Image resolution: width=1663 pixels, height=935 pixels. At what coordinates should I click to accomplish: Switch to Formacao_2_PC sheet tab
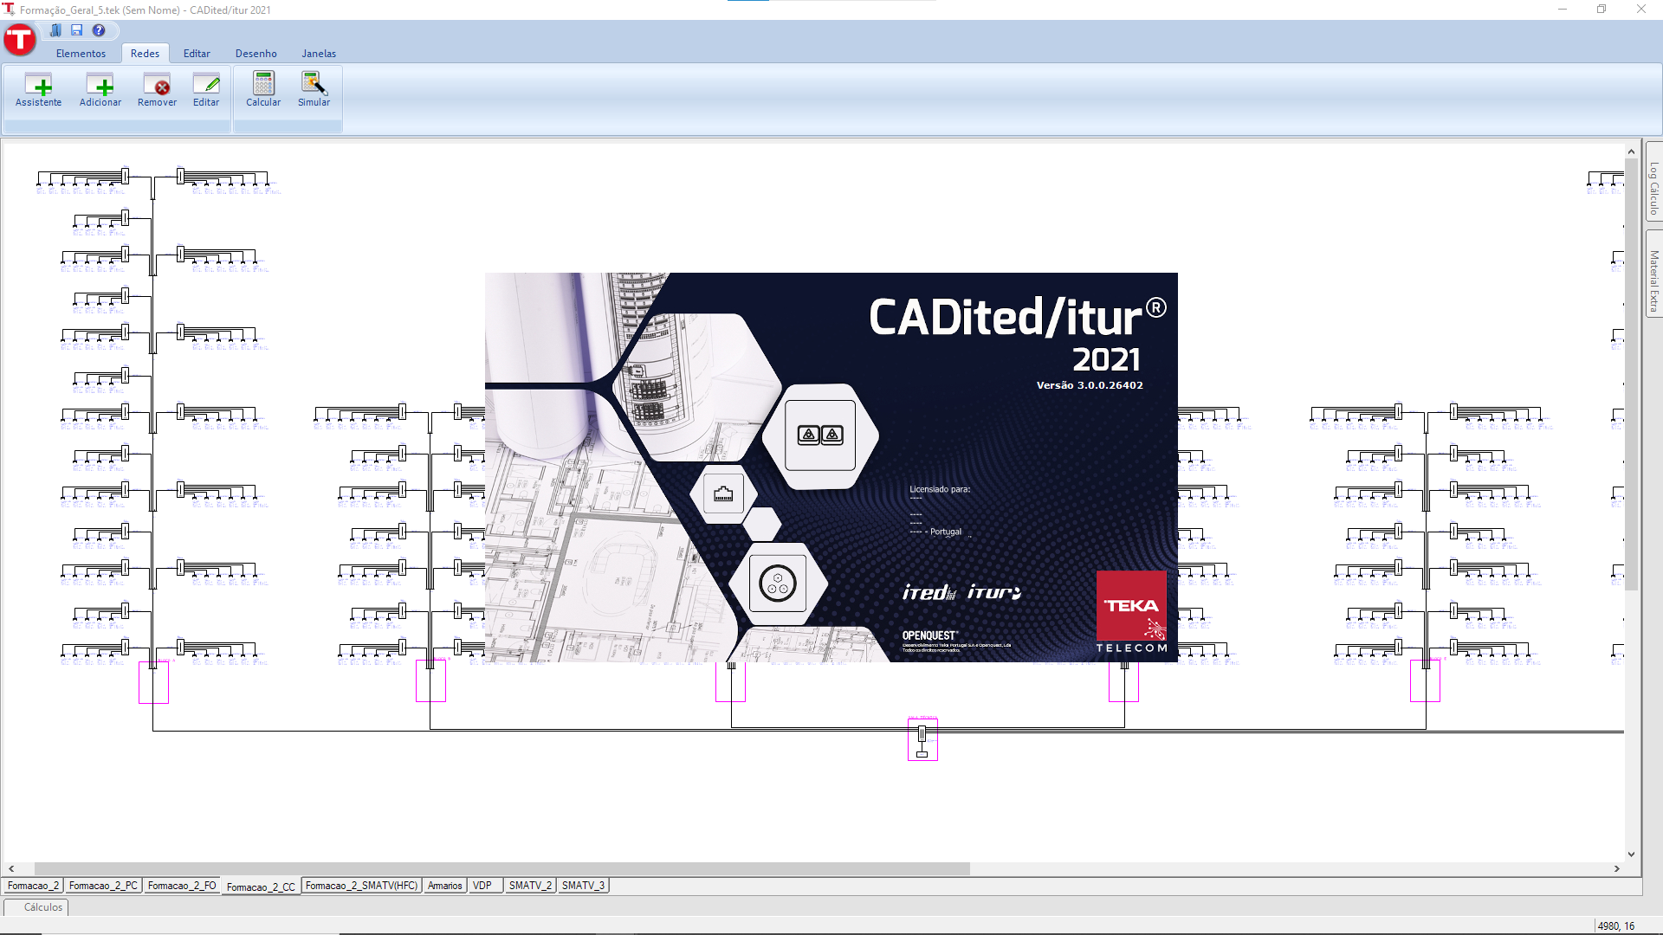(103, 886)
